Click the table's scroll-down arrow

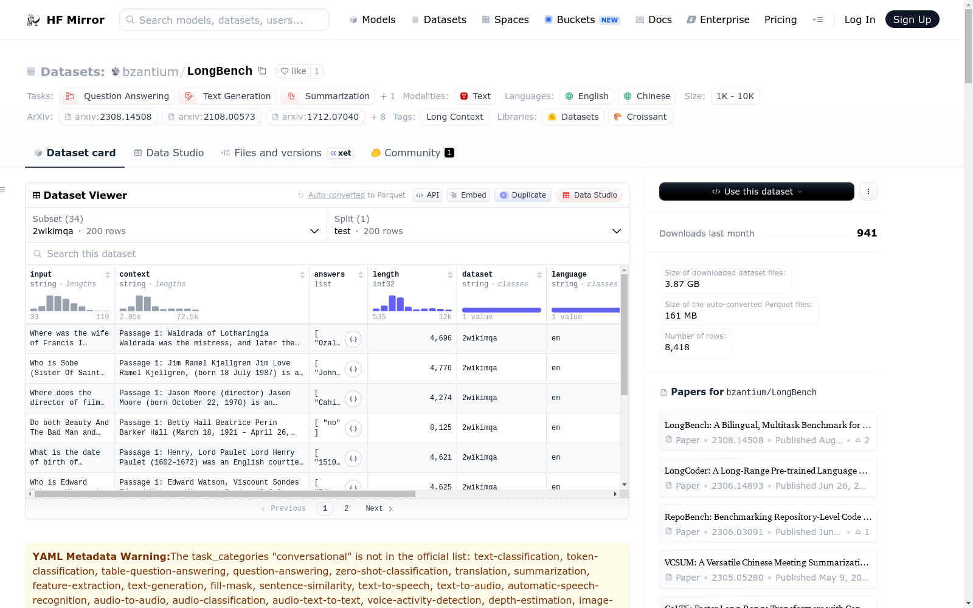click(624, 485)
